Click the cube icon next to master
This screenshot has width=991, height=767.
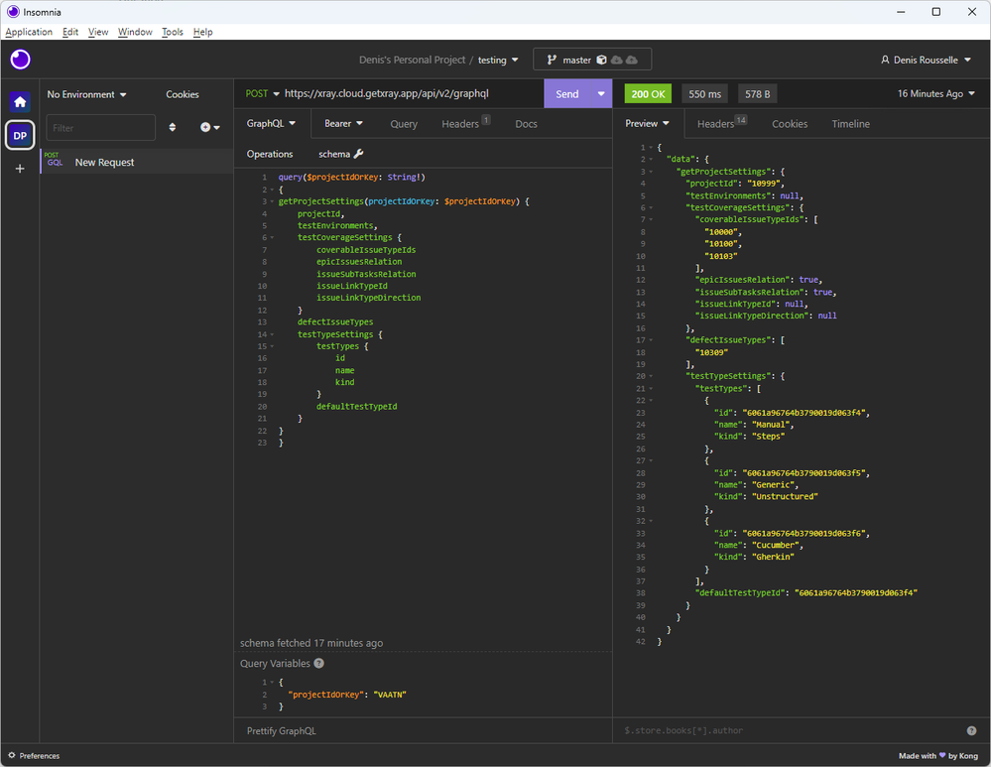click(602, 60)
